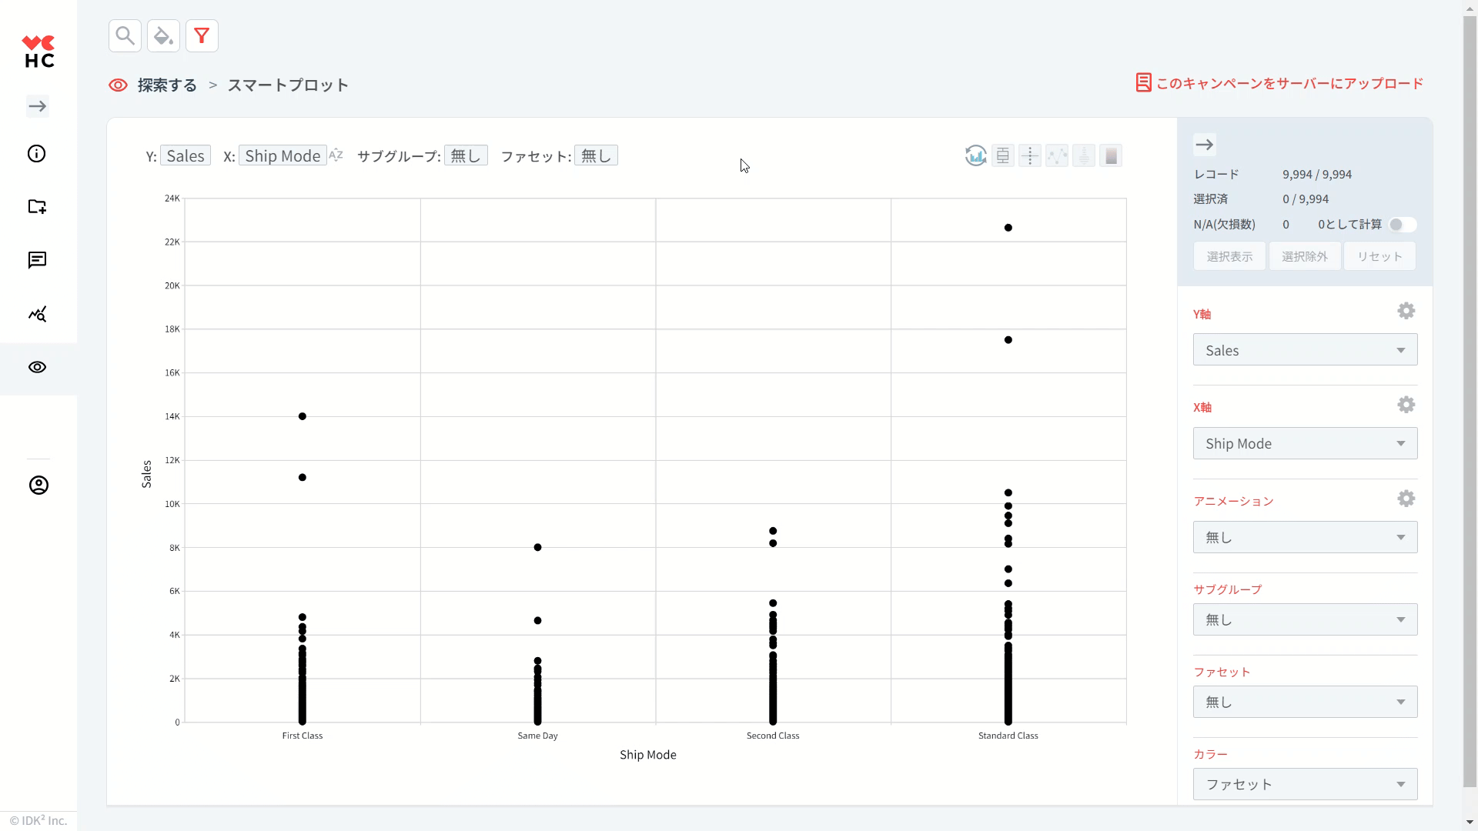Open the X軸 Ship Mode dropdown
The height and width of the screenshot is (831, 1478).
[1305, 444]
